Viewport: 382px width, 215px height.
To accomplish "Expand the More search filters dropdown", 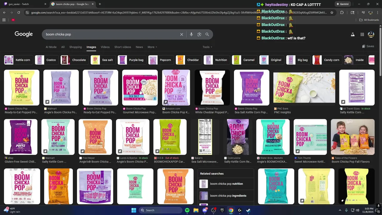I will coord(152,47).
